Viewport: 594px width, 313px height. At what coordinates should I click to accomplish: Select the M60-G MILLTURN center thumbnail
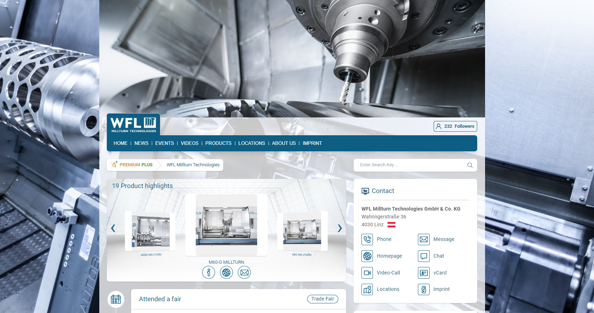pos(226,225)
